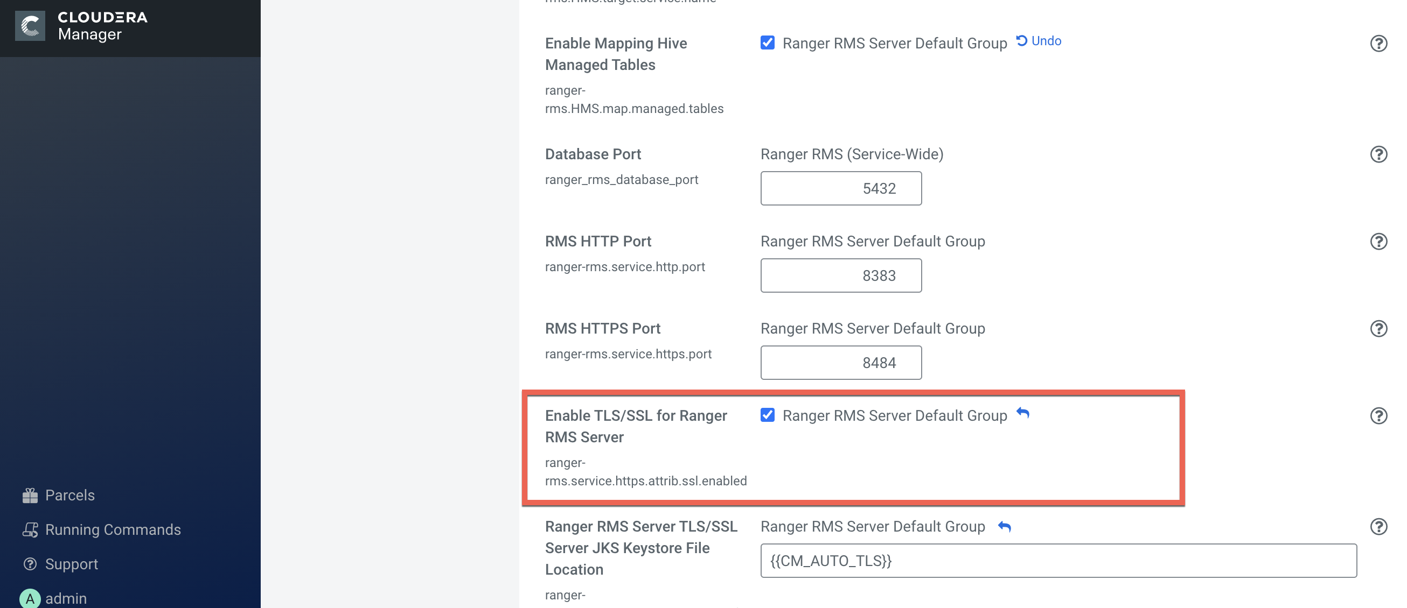Viewport: 1407px width, 608px height.
Task: Show help for RMS HTTP Port
Action: 1378,241
